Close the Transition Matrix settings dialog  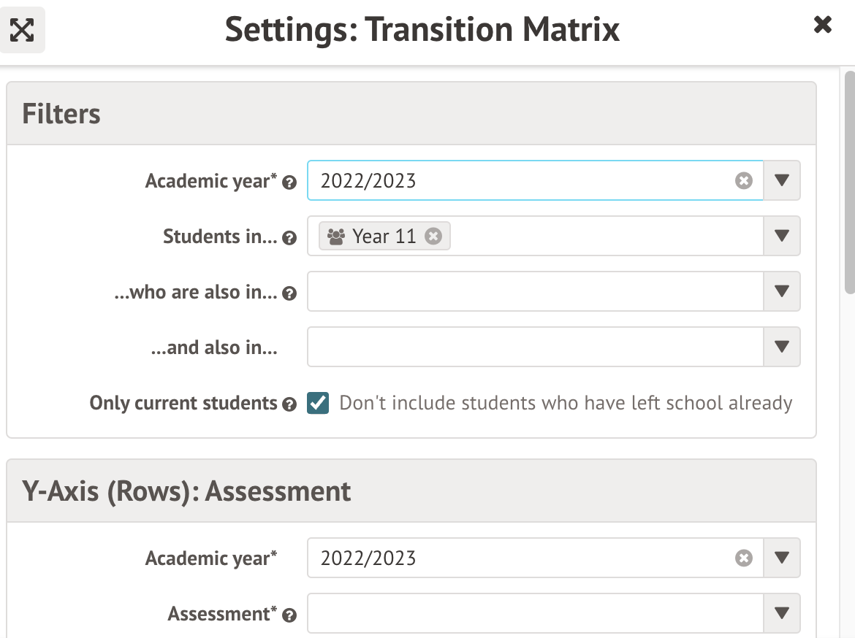click(823, 26)
